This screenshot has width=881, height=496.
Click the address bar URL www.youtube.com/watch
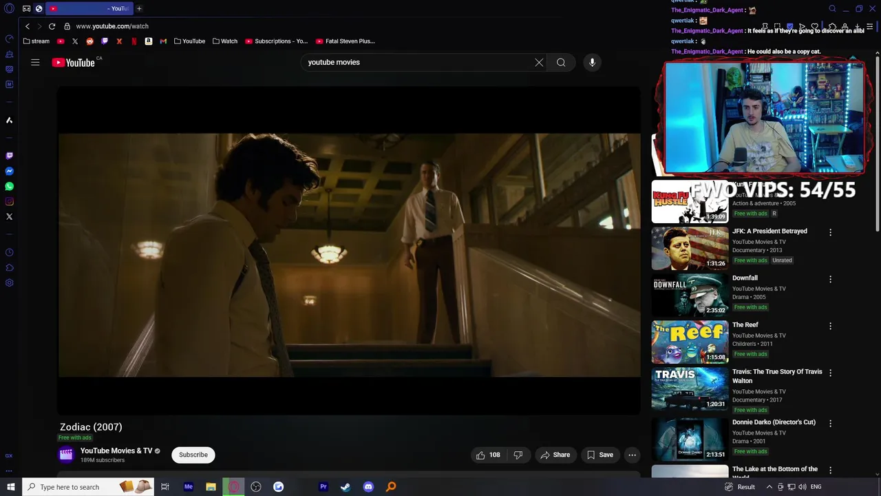(x=112, y=26)
